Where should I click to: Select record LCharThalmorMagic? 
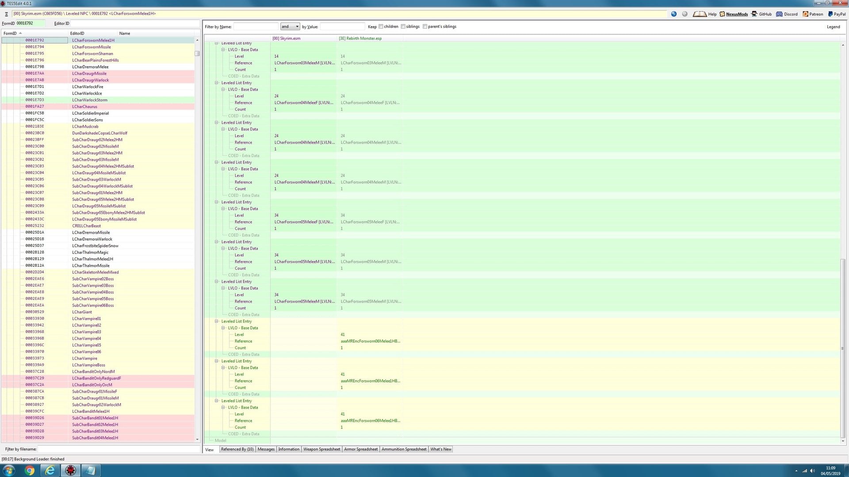coord(90,252)
